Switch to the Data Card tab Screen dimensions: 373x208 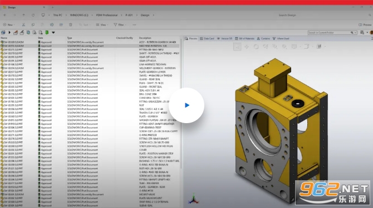(x=207, y=38)
